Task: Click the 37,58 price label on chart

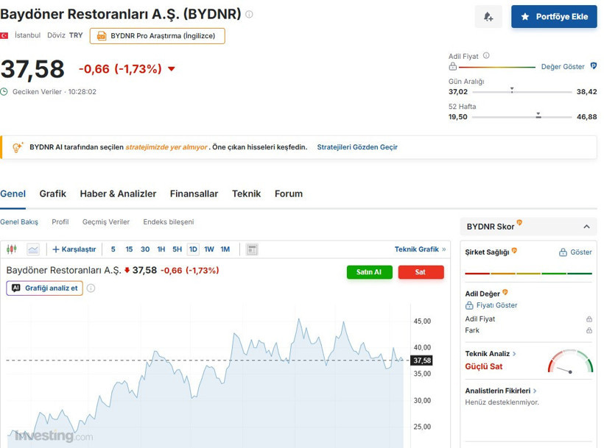Action: (422, 360)
